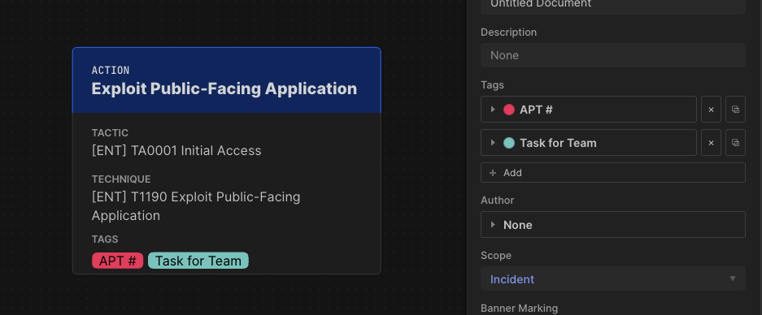Expand the Author None field
Screen dimensions: 762x315
click(x=613, y=225)
